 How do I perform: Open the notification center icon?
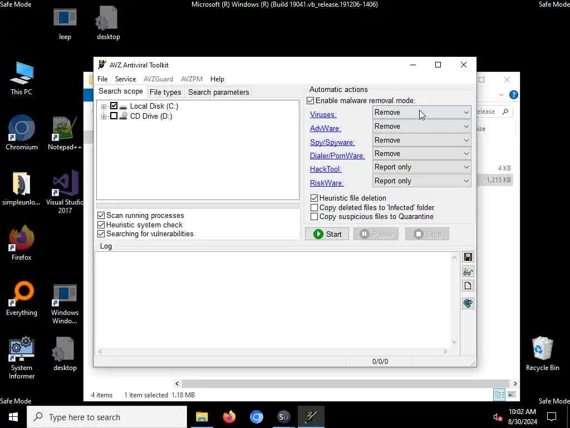552,417
